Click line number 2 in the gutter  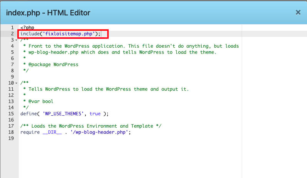pyautogui.click(x=12, y=34)
